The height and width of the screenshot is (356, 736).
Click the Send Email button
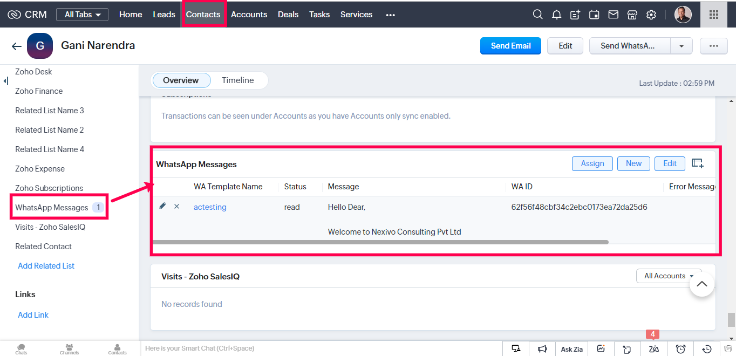click(510, 46)
